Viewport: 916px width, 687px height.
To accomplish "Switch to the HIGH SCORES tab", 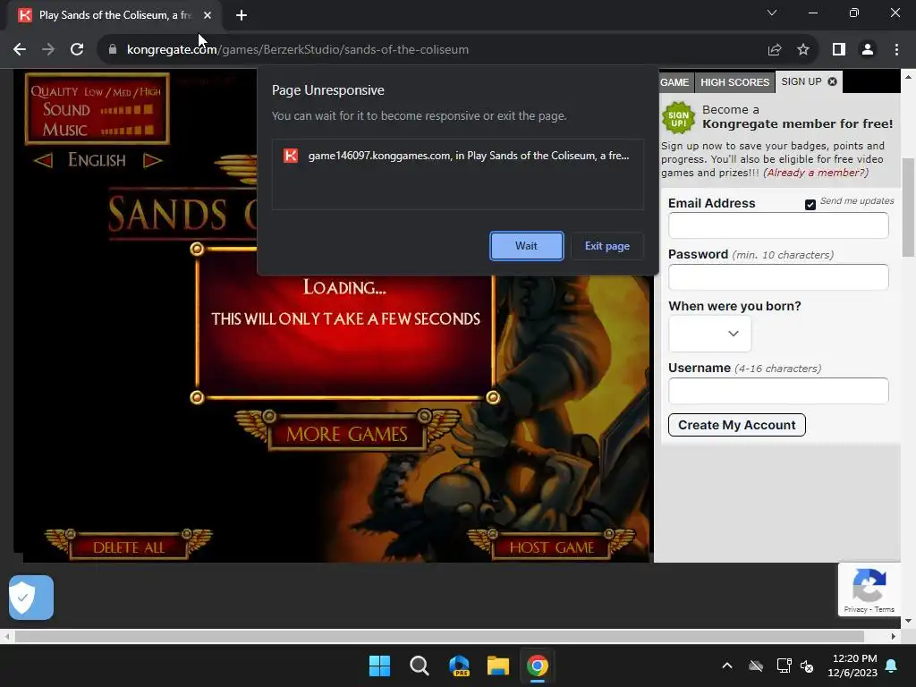I will 735,82.
